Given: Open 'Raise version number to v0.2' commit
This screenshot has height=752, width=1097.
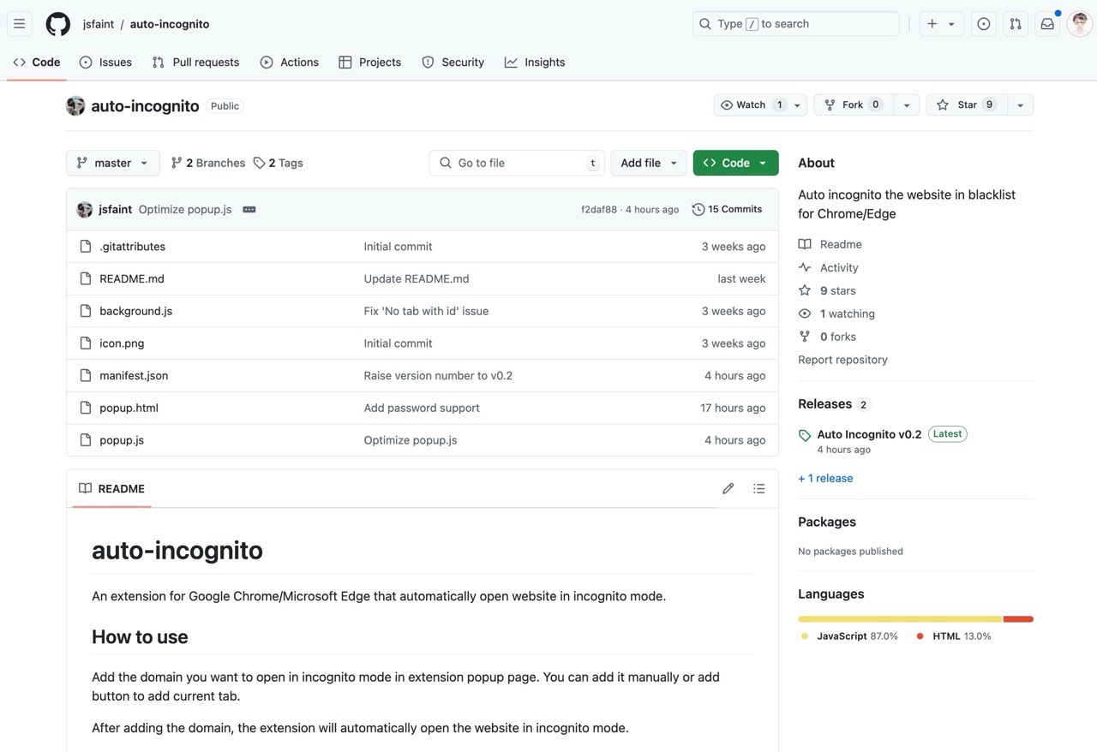Looking at the screenshot, I should (438, 375).
